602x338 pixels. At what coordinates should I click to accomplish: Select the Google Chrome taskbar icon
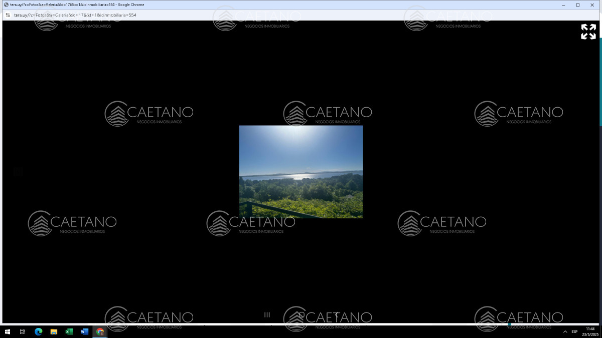(100, 331)
